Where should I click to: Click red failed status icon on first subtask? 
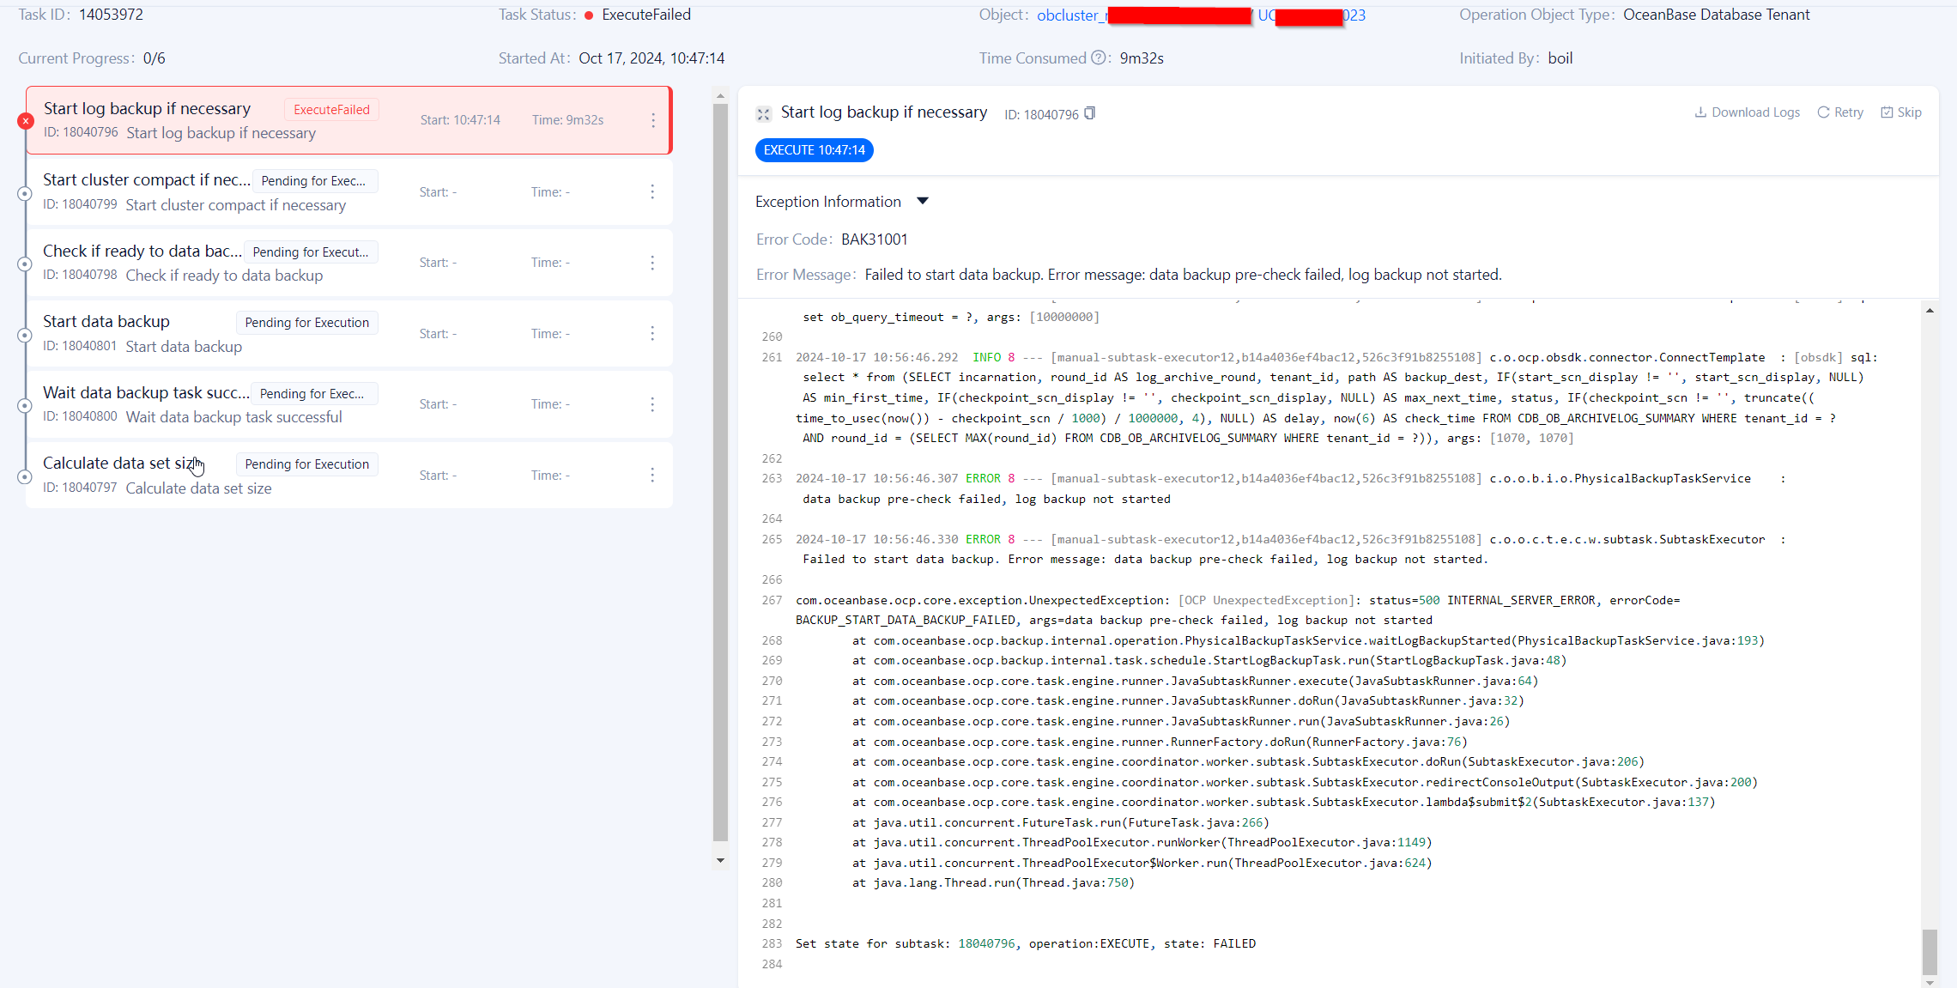coord(26,121)
